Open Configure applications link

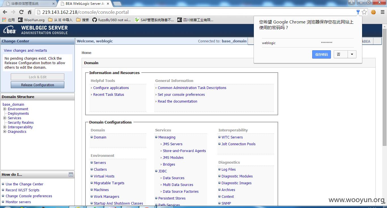[x=111, y=88]
